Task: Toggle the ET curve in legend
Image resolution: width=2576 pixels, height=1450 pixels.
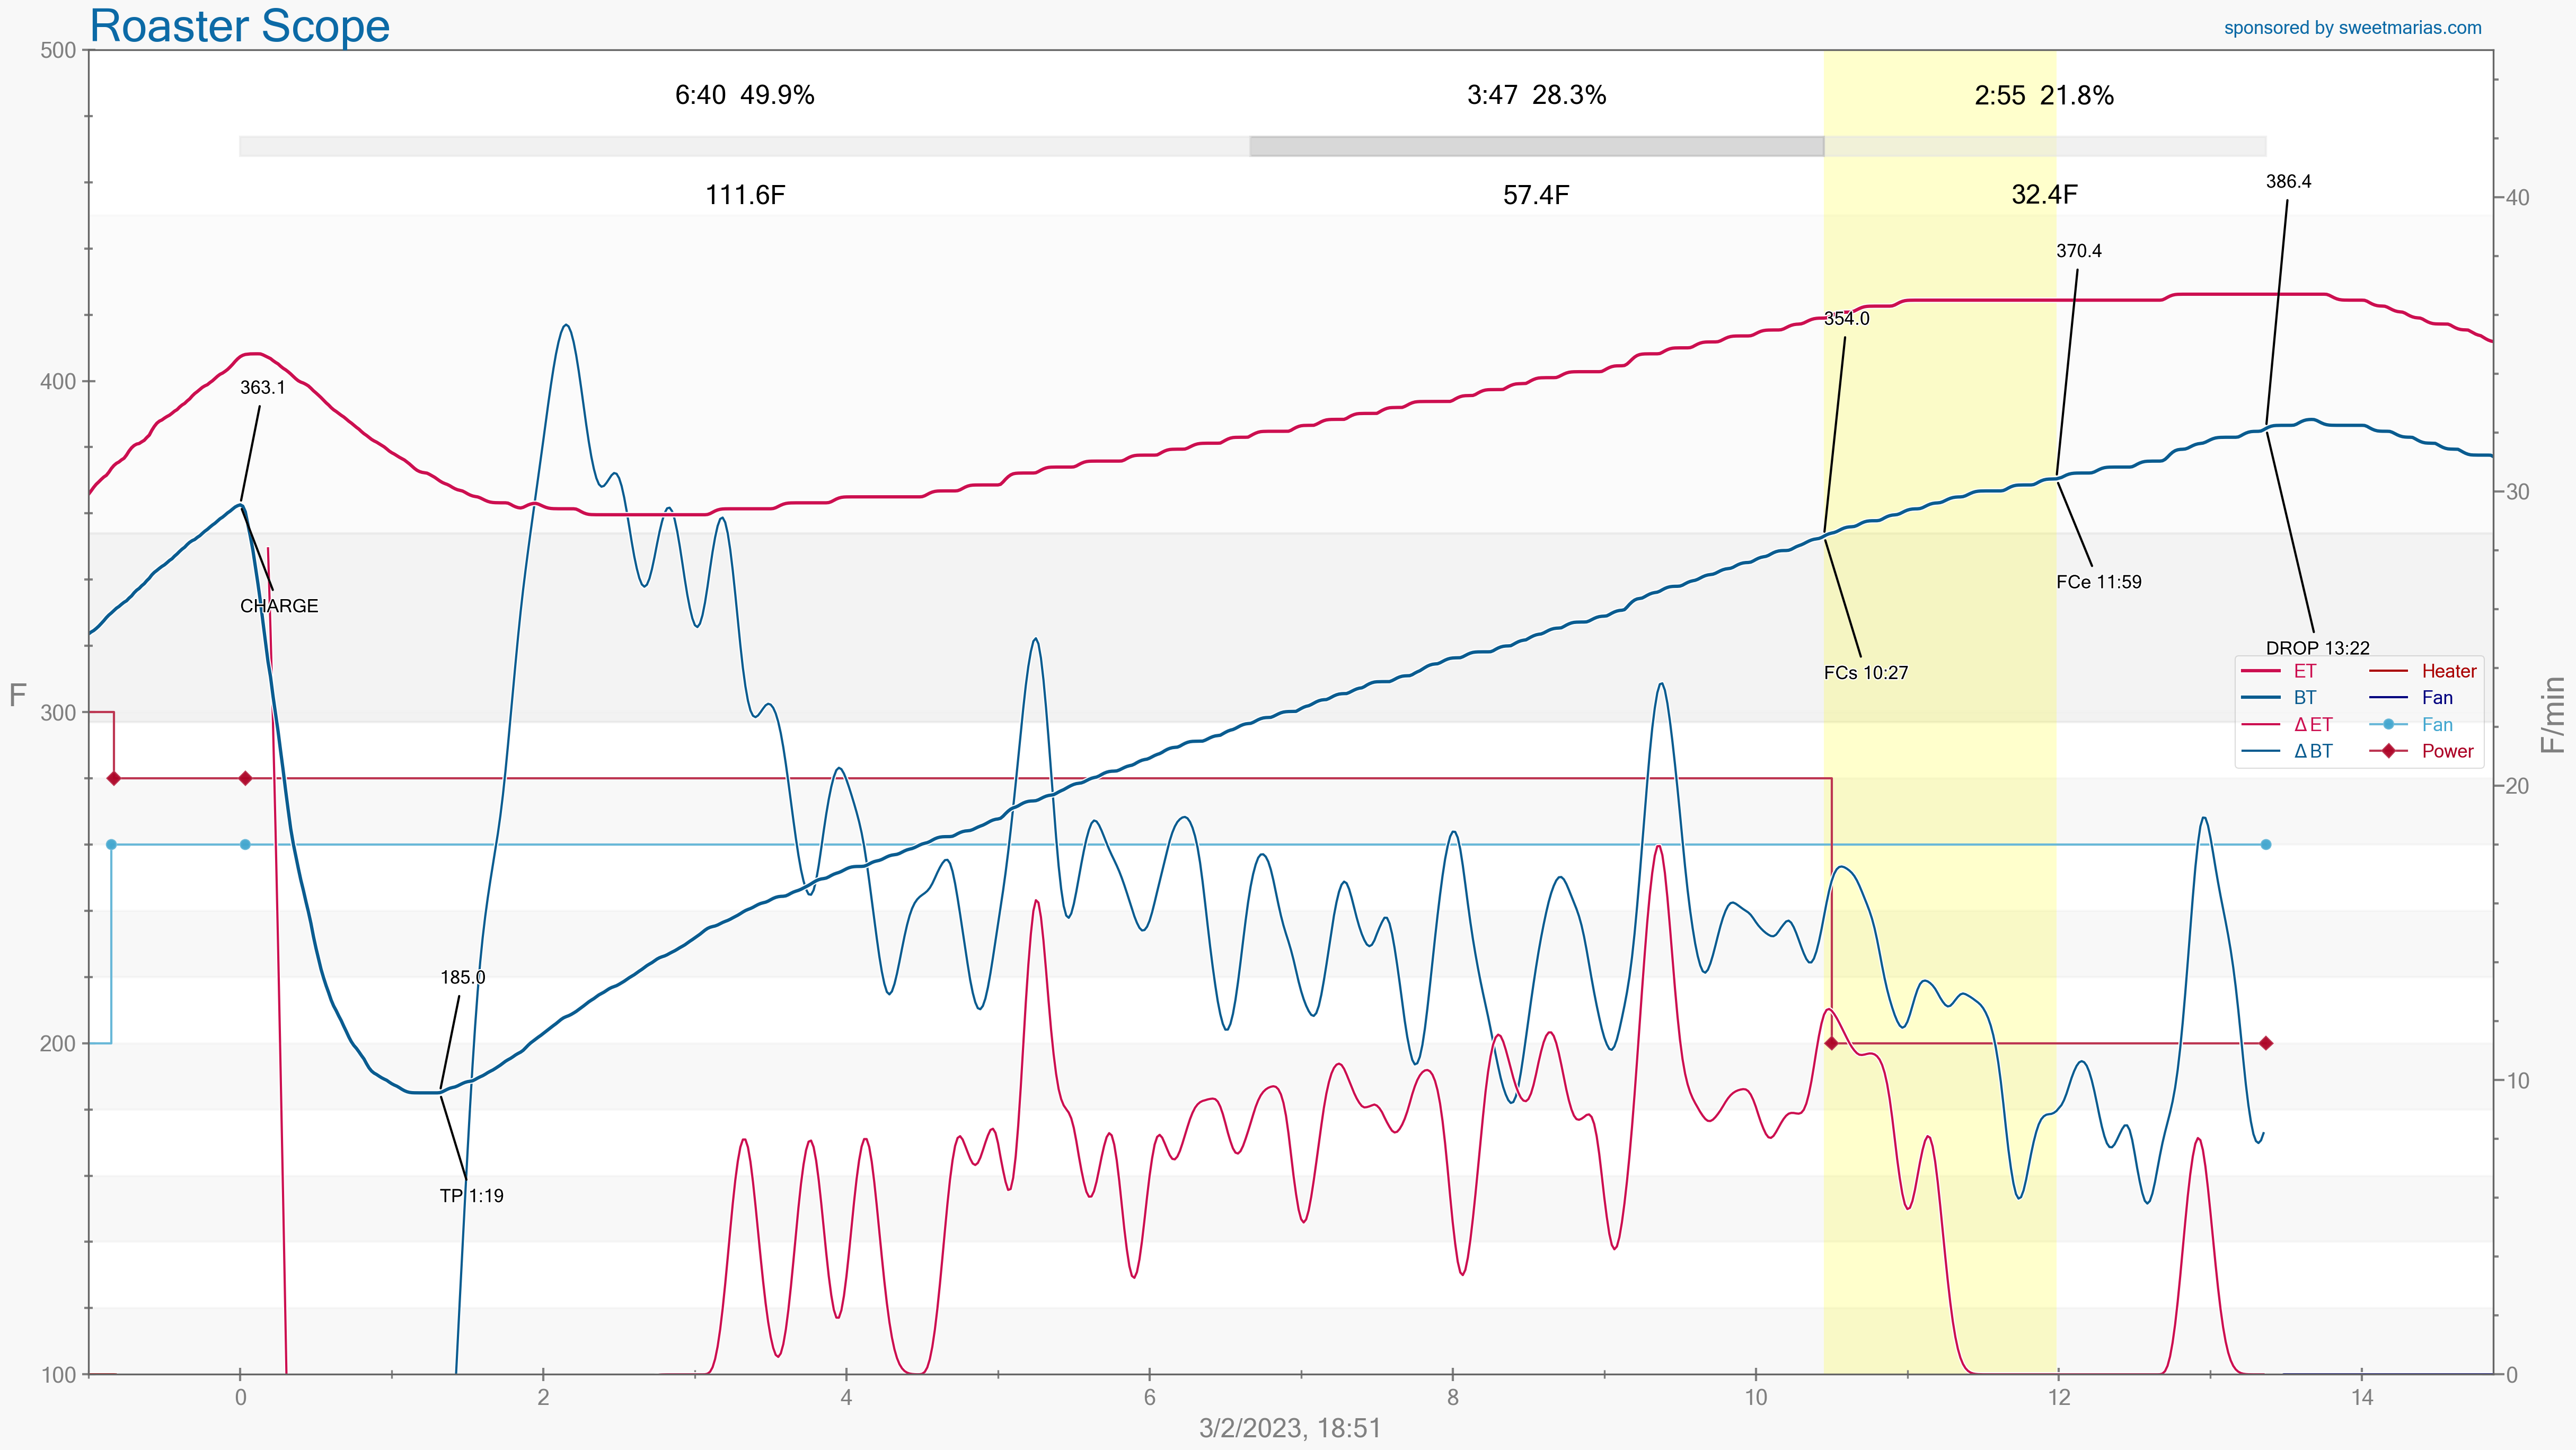Action: [x=2304, y=671]
